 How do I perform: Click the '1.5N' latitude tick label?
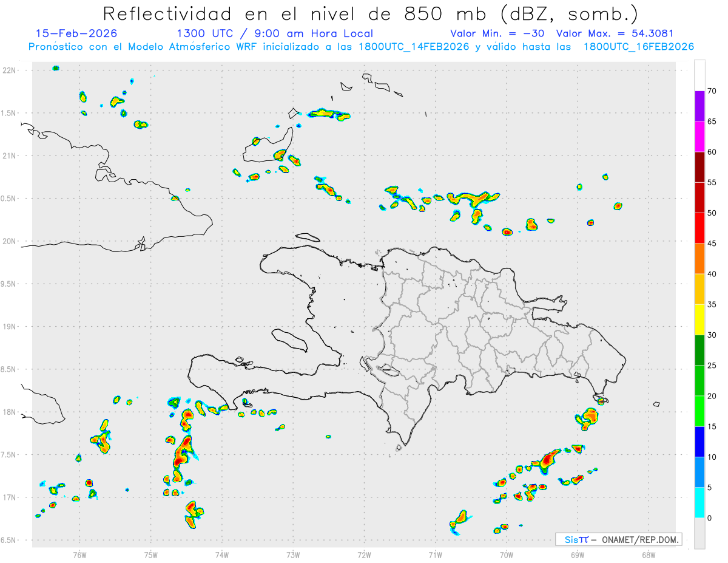(x=9, y=113)
